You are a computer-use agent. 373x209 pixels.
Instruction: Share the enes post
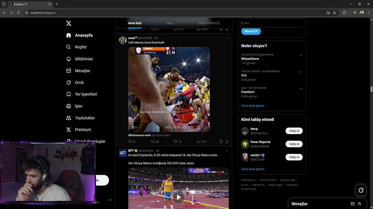(227, 141)
